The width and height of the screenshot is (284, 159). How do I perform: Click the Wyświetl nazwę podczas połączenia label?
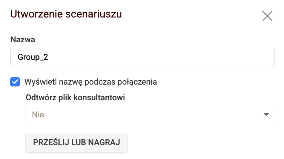pos(90,82)
